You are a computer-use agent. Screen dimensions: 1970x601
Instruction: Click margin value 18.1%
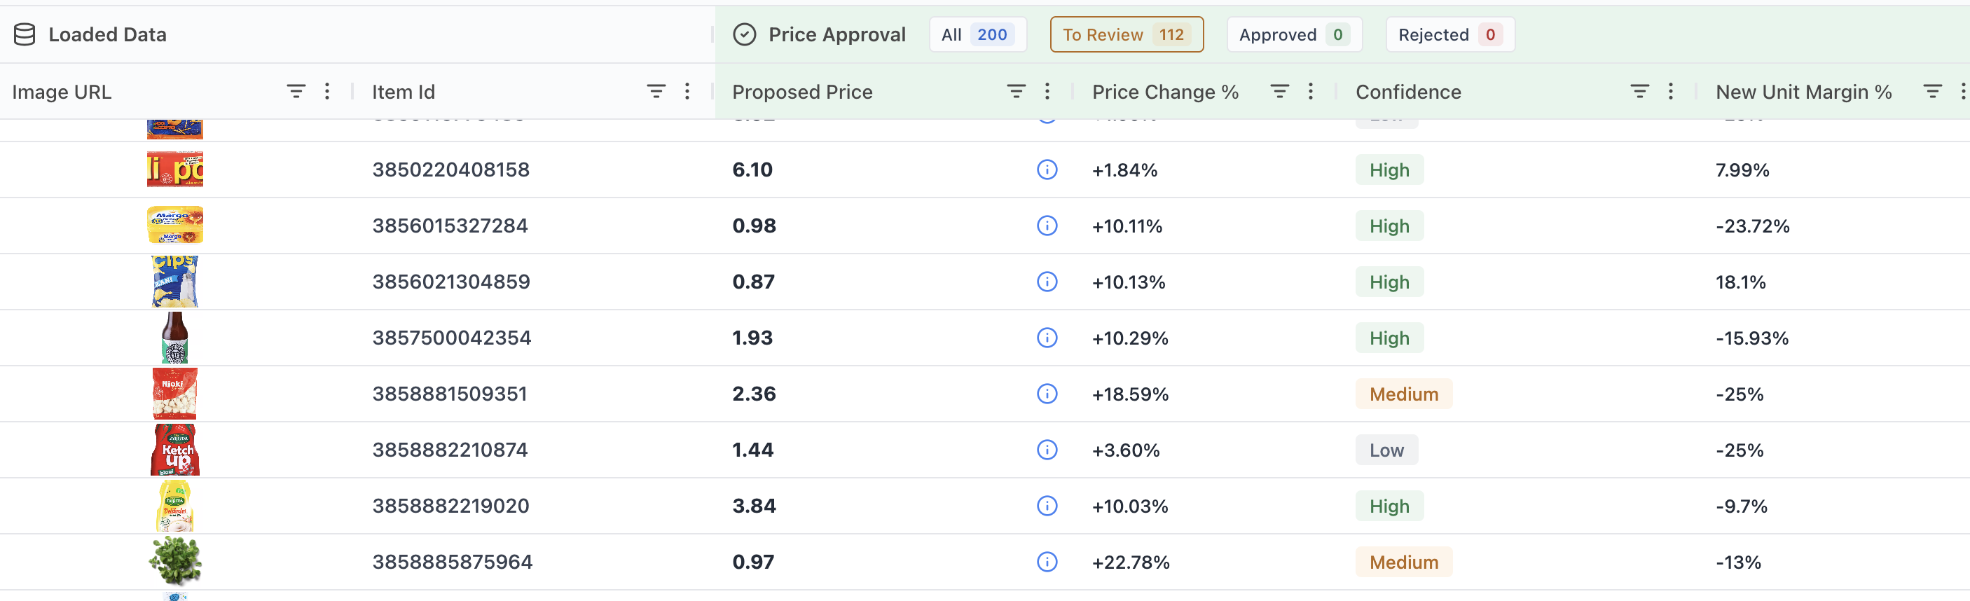(1741, 282)
